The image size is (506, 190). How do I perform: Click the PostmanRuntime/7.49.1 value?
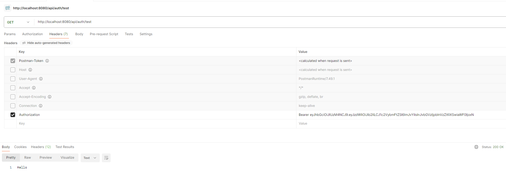click(x=317, y=79)
